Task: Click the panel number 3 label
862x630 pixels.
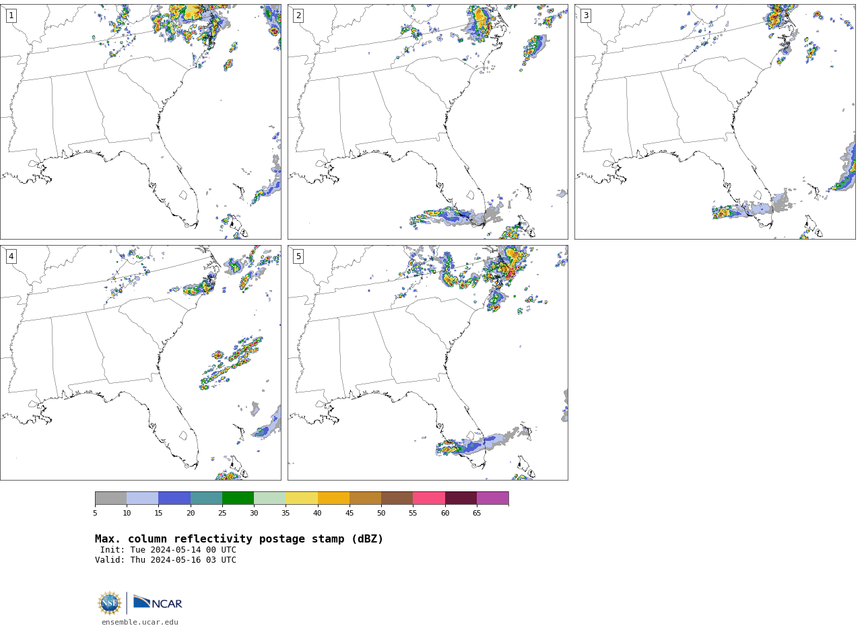Action: (585, 15)
